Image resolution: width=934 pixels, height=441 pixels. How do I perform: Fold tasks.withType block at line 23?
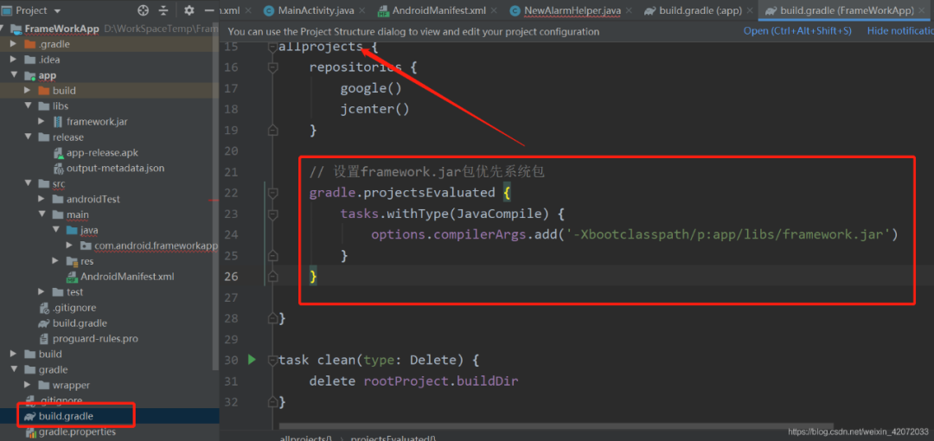click(x=272, y=214)
